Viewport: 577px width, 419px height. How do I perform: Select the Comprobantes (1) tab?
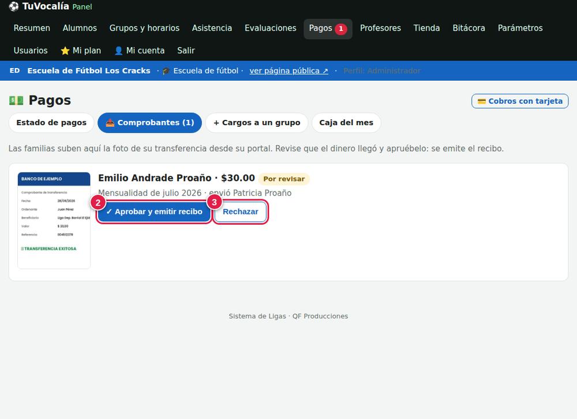click(150, 123)
